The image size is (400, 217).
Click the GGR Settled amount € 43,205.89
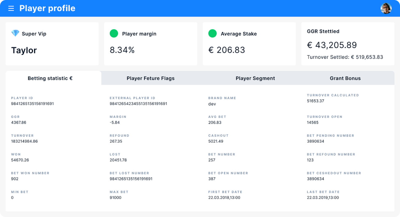(332, 45)
